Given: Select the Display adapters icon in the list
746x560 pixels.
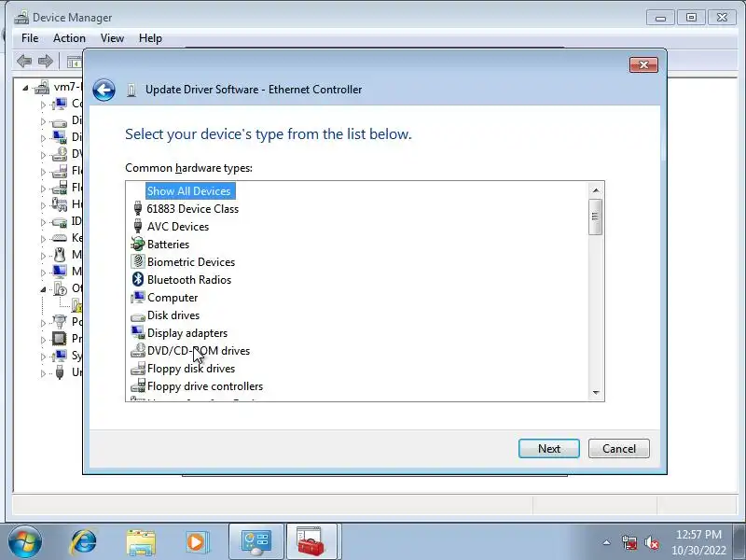Looking at the screenshot, I should pos(137,332).
